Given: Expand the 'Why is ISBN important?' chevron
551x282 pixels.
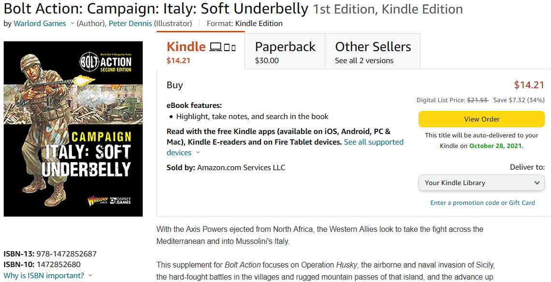Looking at the screenshot, I should [x=90, y=276].
